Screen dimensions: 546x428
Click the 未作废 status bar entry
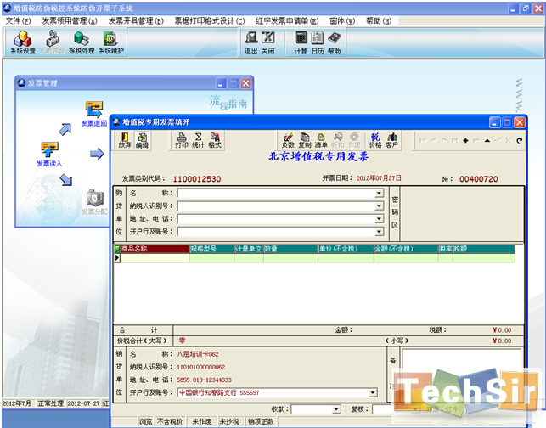point(202,422)
